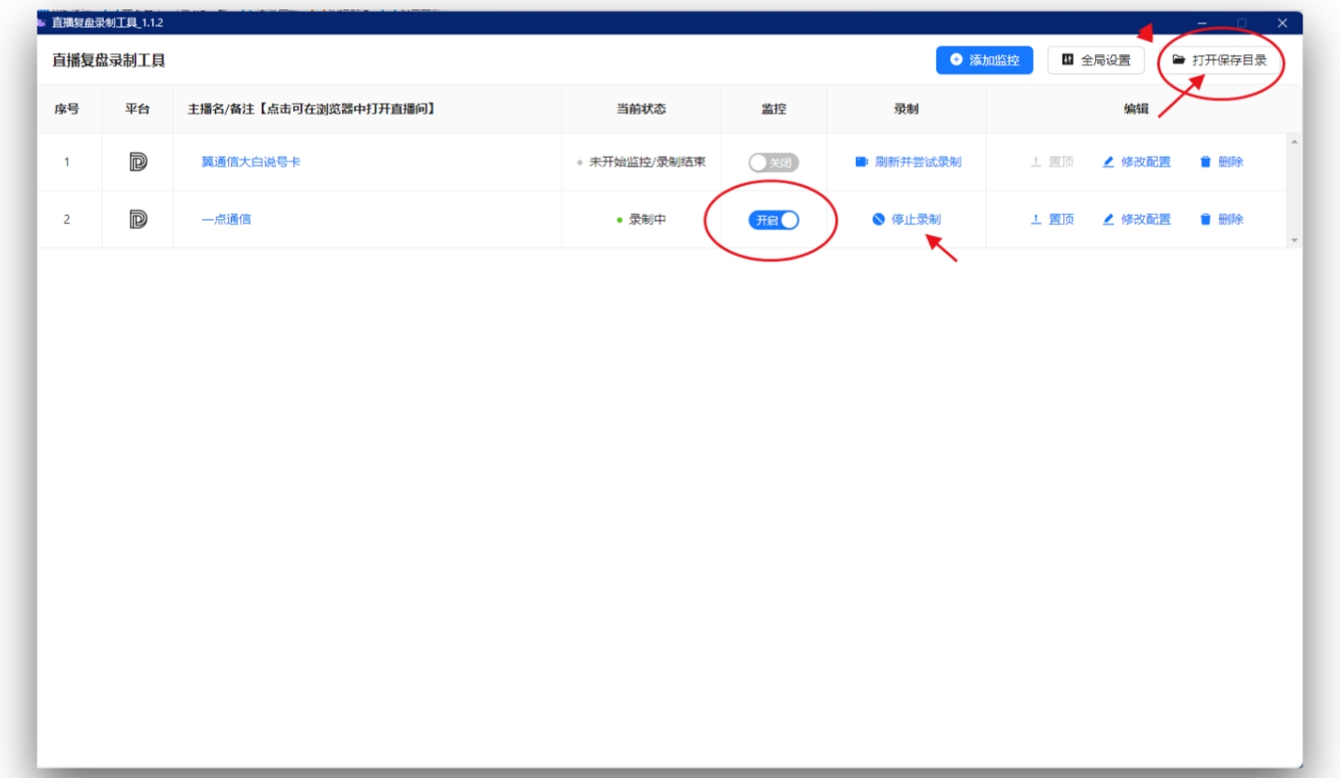The image size is (1340, 778).
Task: Click the pencil icon for 翼通信大白说号卡
Action: coord(1108,162)
